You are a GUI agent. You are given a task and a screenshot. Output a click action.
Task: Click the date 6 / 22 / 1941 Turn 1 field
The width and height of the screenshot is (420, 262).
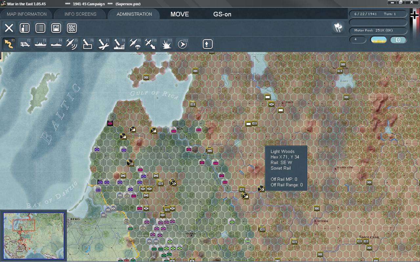click(378, 14)
